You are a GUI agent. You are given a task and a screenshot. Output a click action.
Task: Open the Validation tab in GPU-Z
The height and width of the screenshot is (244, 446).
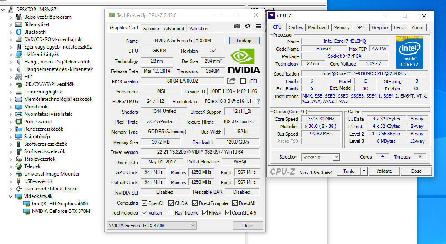click(198, 28)
